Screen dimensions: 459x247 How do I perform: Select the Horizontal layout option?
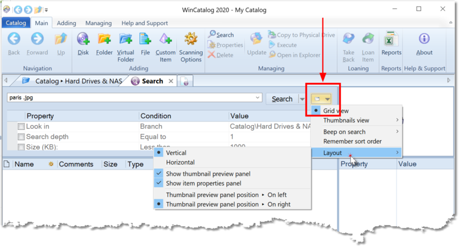click(180, 162)
